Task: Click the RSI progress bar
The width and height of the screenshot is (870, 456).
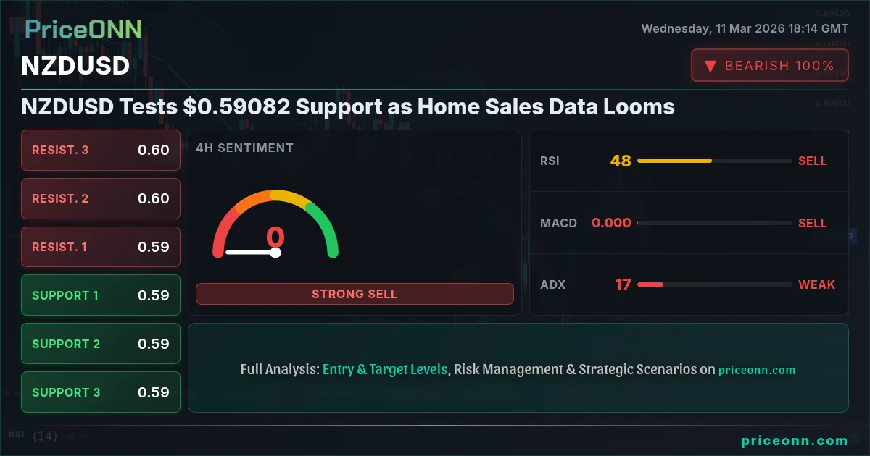Action: tap(714, 161)
